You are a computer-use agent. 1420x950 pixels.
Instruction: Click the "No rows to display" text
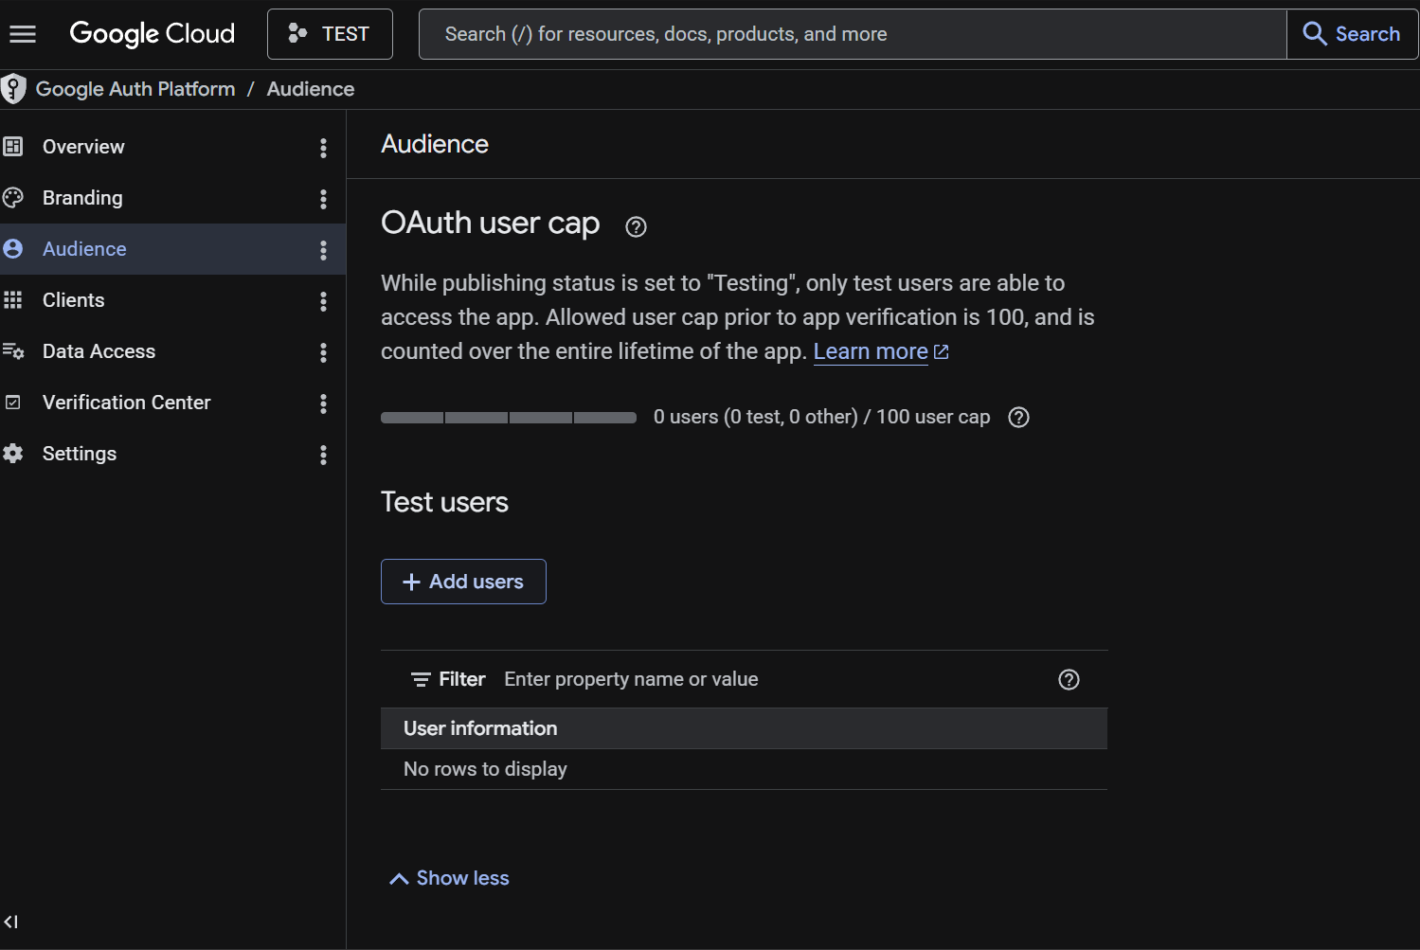[485, 769]
